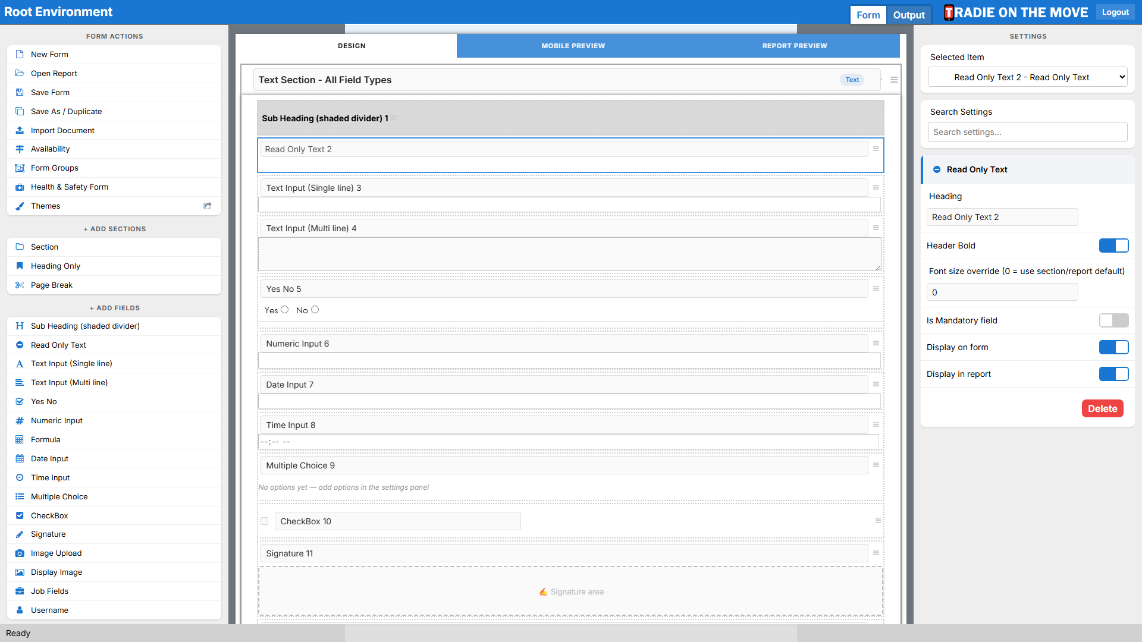This screenshot has height=642, width=1142.
Task: Click the Time Input 8 time field
Action: [x=569, y=442]
